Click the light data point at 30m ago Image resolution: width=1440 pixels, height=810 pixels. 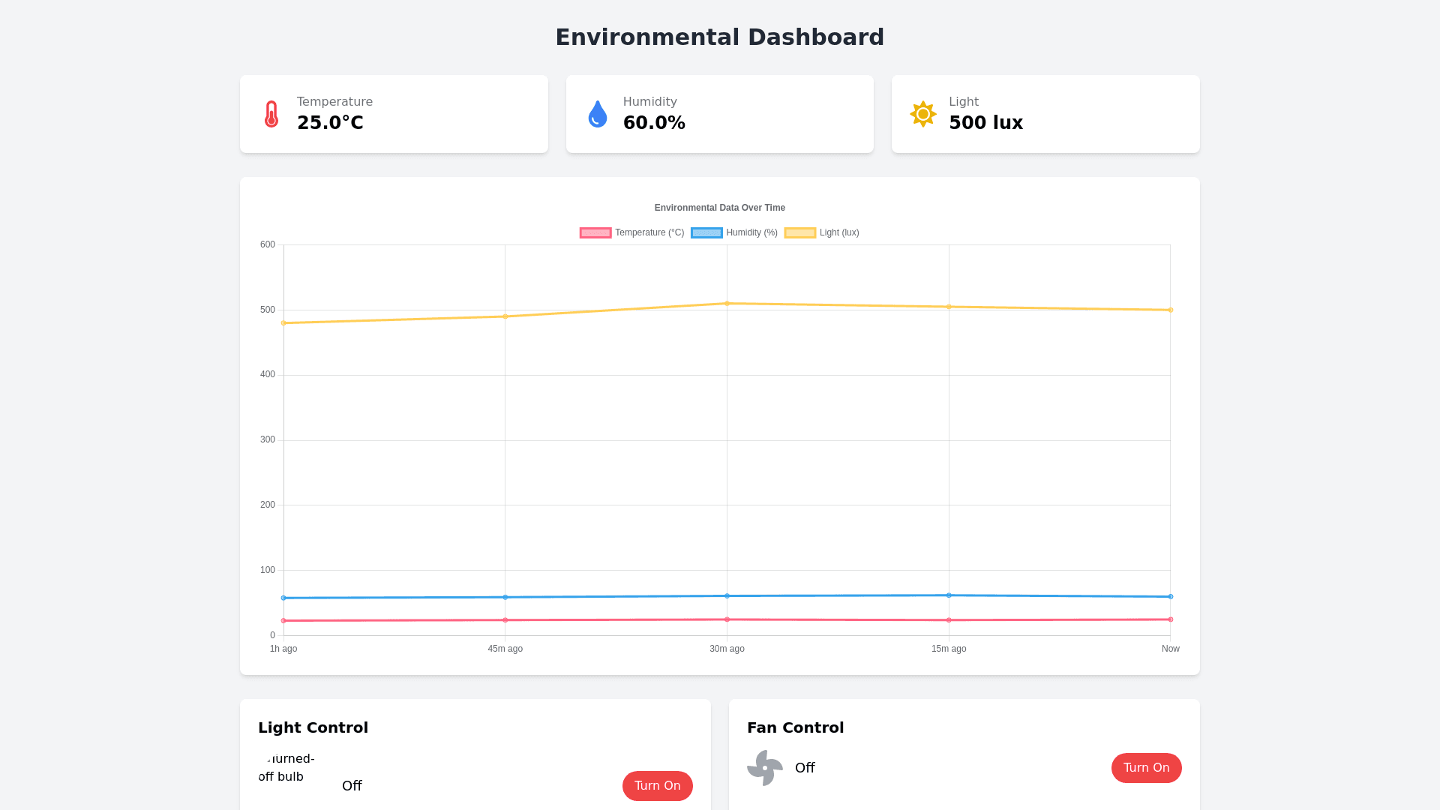tap(727, 304)
